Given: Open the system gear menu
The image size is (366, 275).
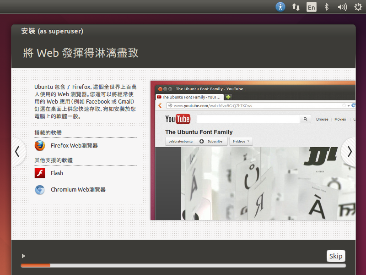Looking at the screenshot, I should [358, 7].
